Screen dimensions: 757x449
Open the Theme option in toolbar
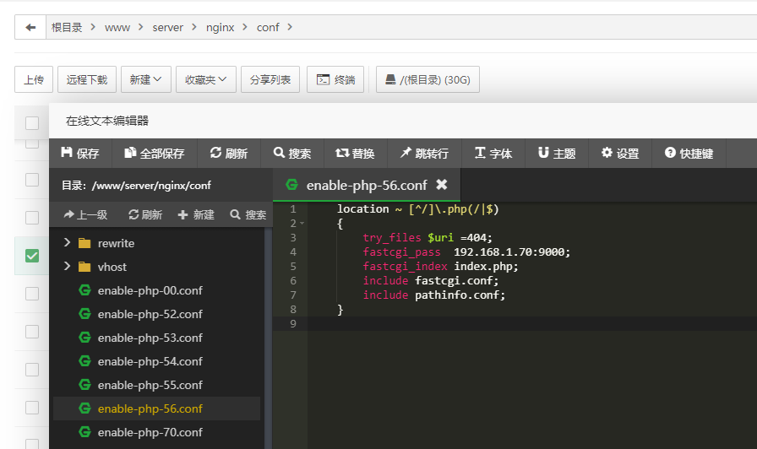(x=557, y=154)
